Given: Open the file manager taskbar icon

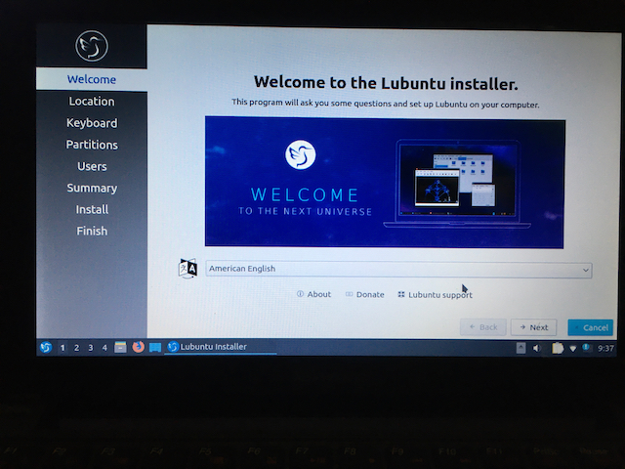Looking at the screenshot, I should tap(120, 348).
